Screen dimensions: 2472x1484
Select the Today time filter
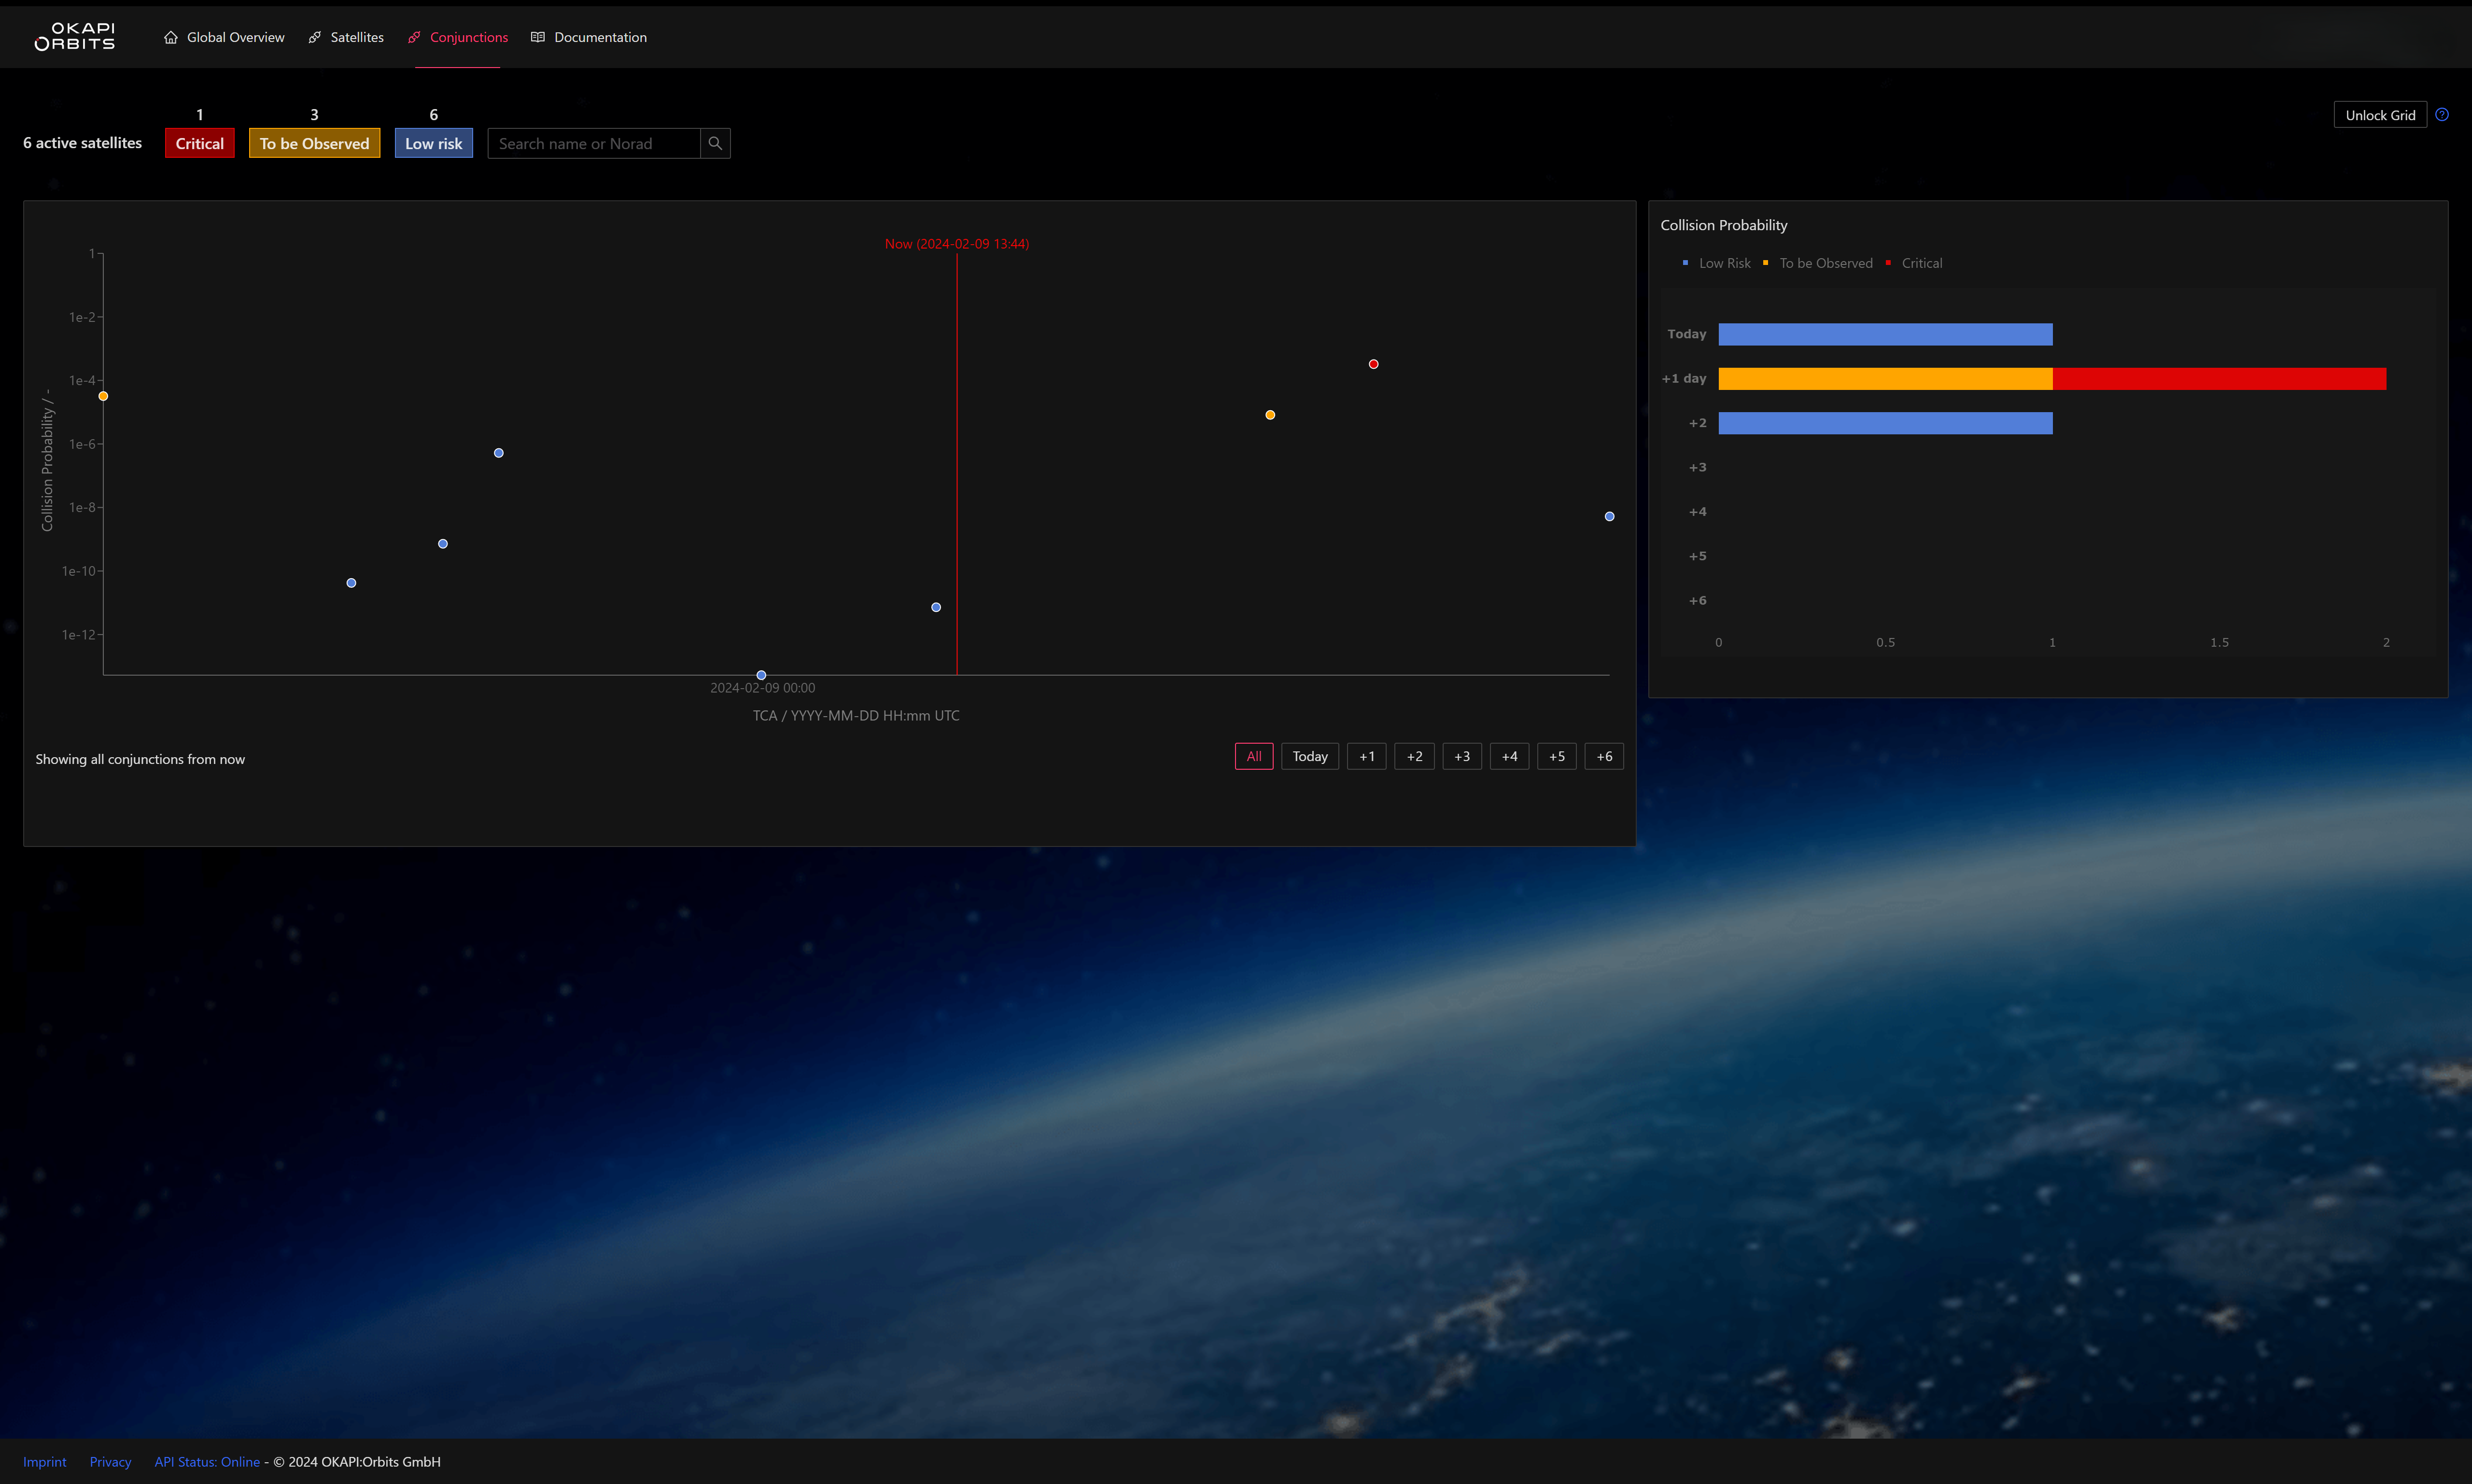point(1310,756)
